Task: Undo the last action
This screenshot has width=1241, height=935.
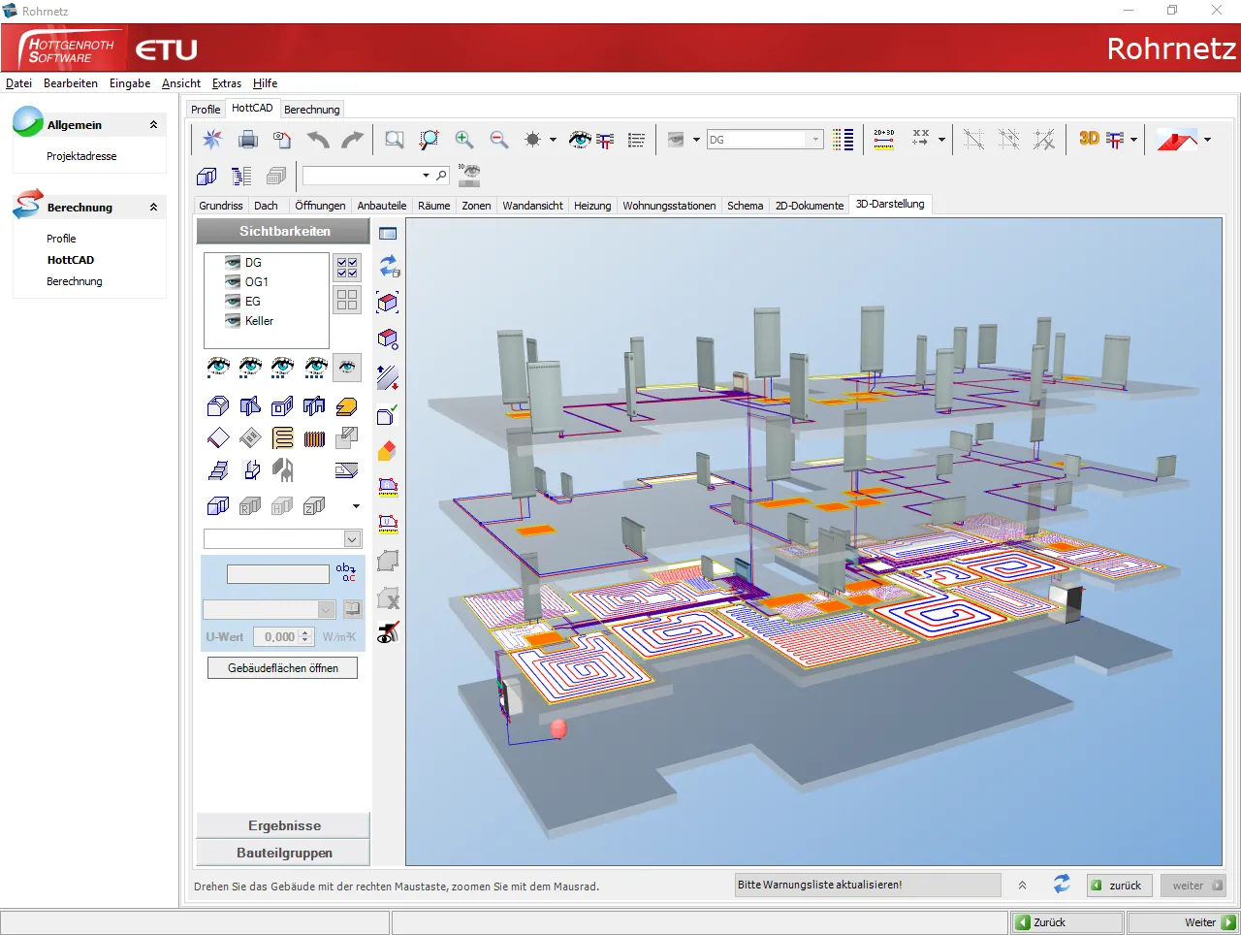Action: tap(318, 140)
